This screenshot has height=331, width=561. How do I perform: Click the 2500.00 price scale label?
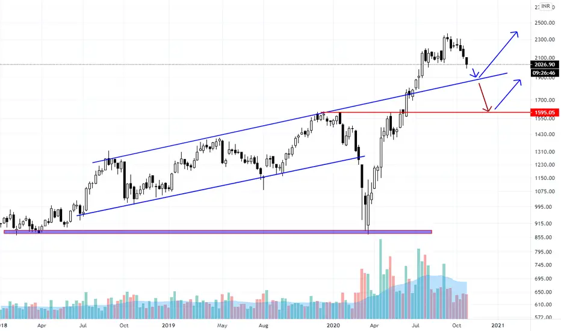(x=545, y=22)
